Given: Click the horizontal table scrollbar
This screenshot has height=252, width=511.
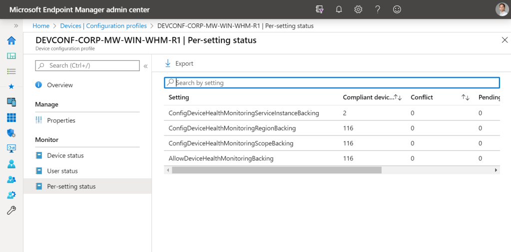Looking at the screenshot, I should pos(276,170).
